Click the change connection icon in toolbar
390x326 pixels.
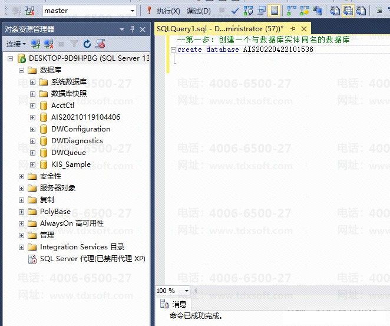(29, 11)
